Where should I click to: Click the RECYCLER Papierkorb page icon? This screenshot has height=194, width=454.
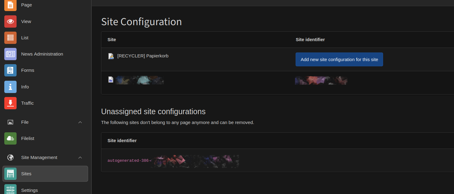111,56
